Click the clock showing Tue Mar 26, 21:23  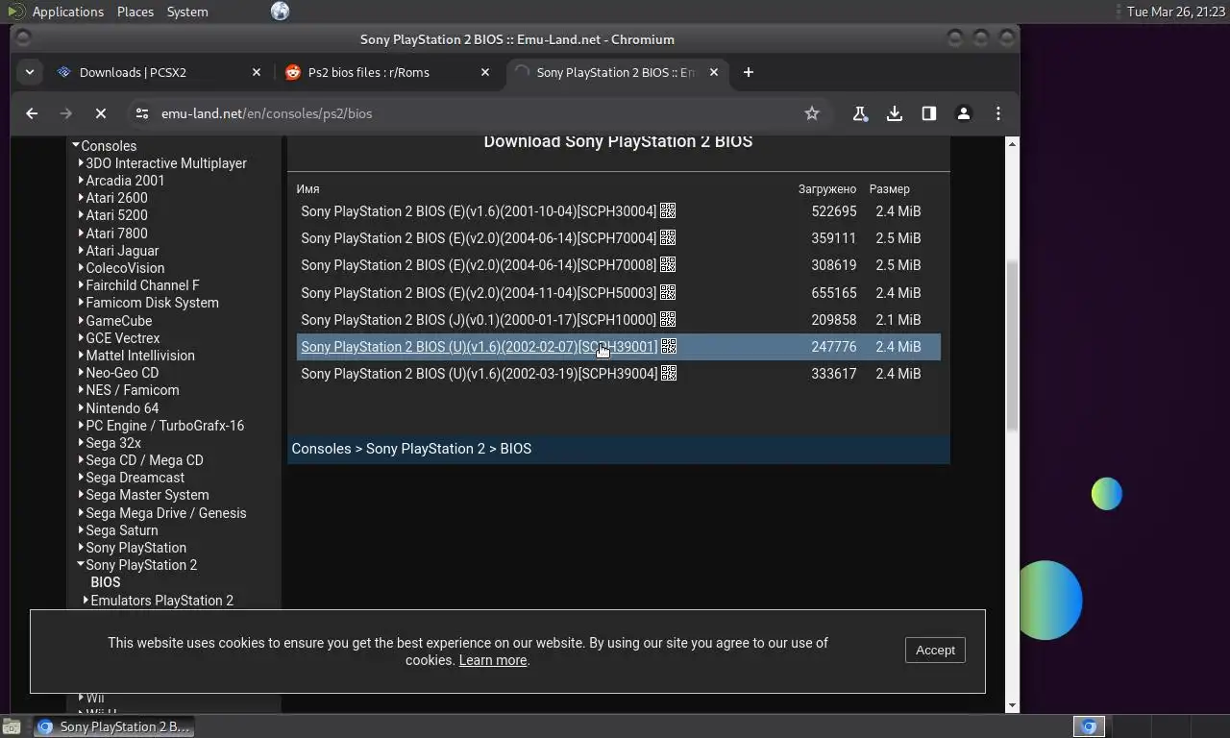(x=1175, y=12)
